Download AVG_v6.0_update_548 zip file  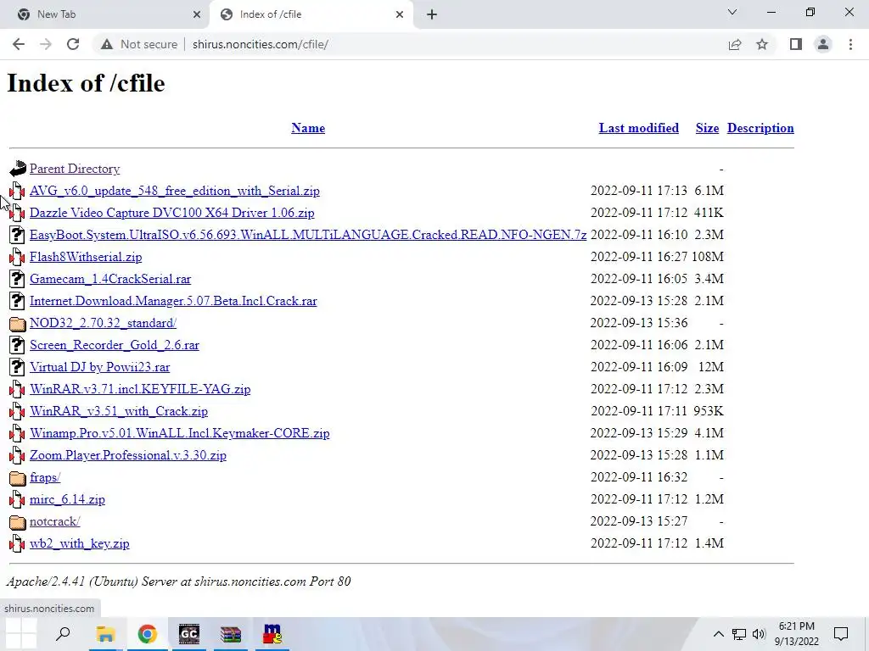tap(175, 191)
